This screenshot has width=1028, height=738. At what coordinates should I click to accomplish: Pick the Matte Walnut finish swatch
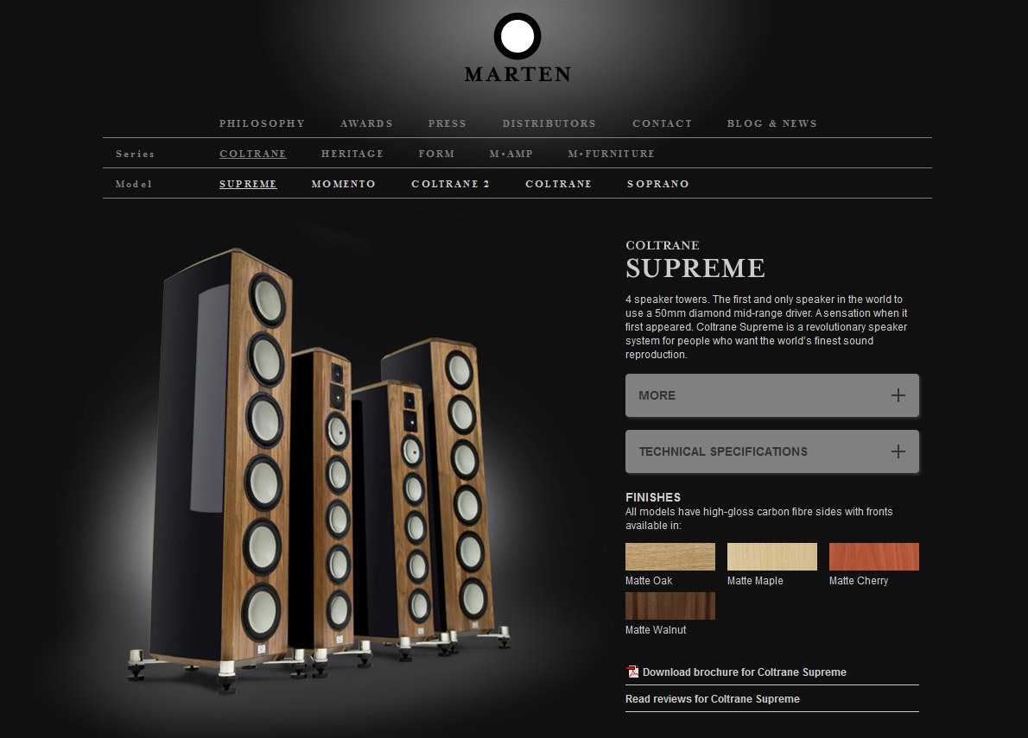coord(670,606)
